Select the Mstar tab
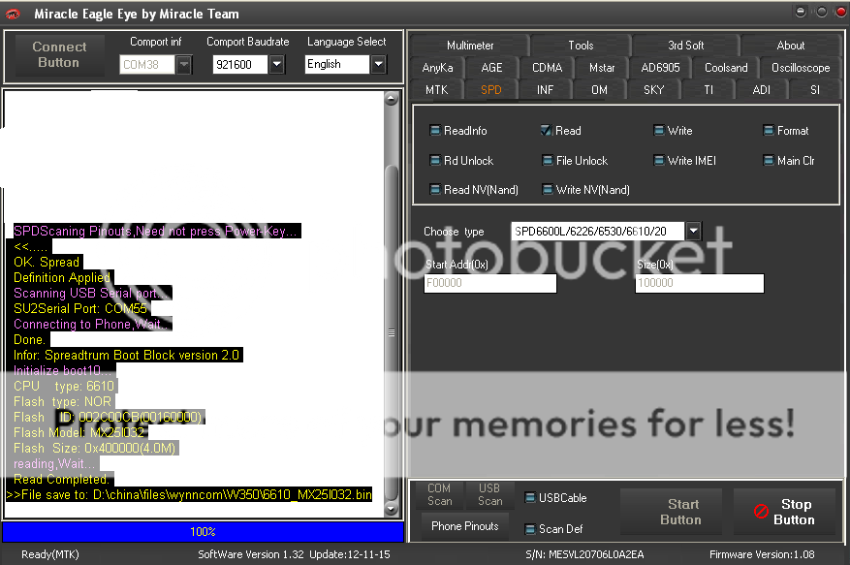Viewport: 850px width, 565px height. [602, 68]
